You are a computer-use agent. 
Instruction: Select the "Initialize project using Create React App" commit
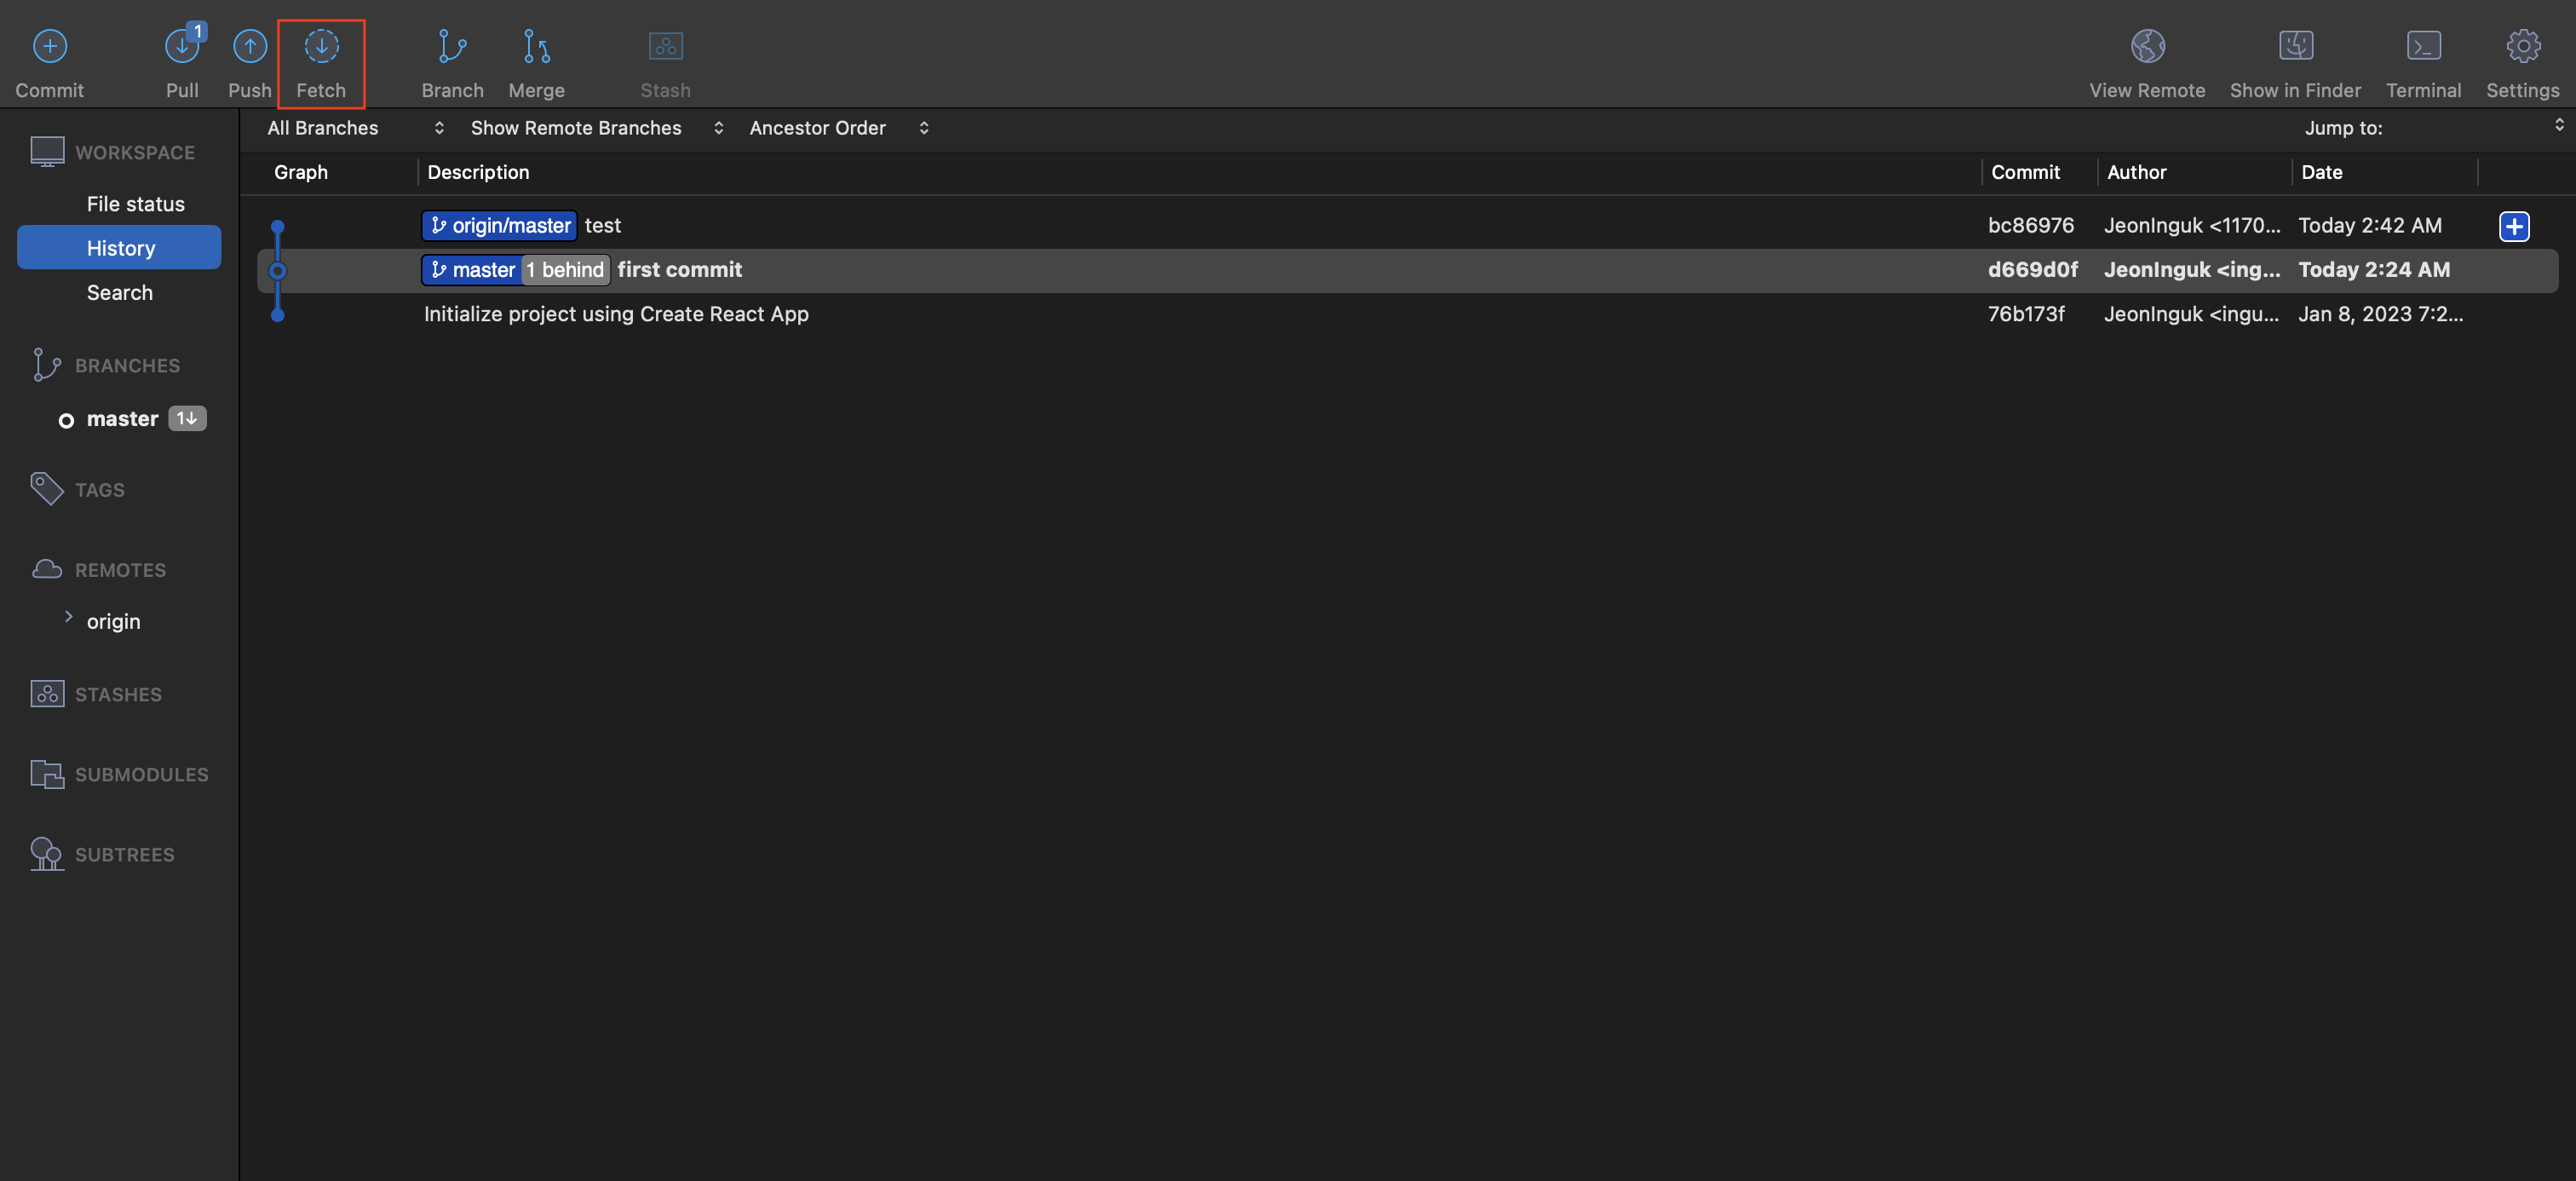(616, 314)
